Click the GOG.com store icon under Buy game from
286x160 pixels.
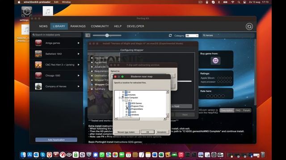(x=215, y=60)
